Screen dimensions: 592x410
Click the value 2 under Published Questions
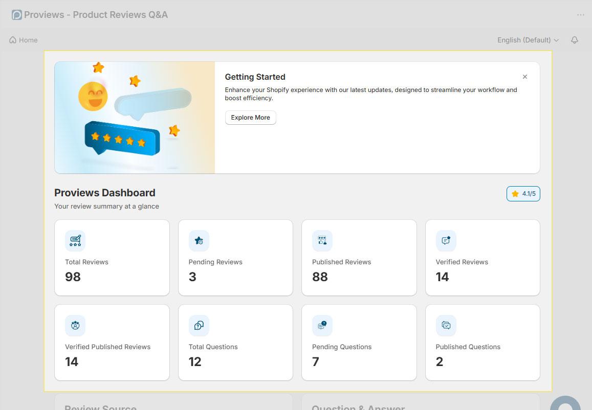click(440, 362)
